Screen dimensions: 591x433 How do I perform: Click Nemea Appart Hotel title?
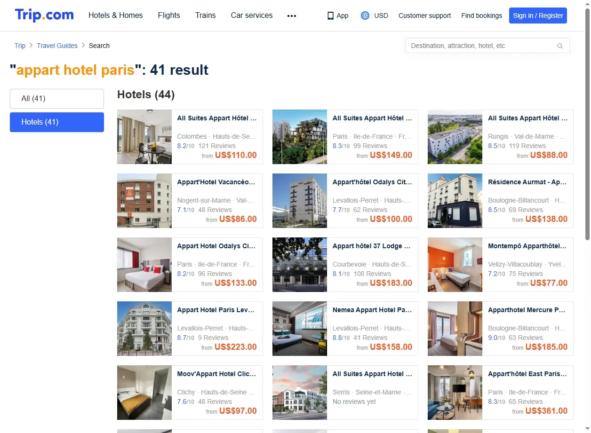tap(372, 310)
